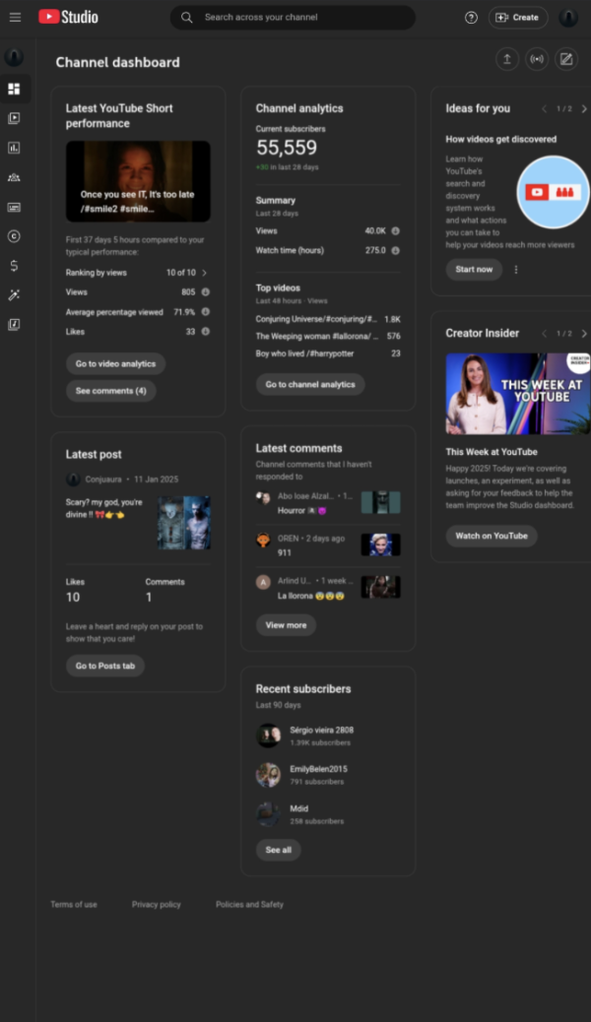Click the Create button
This screenshot has height=1022, width=591.
coord(518,18)
